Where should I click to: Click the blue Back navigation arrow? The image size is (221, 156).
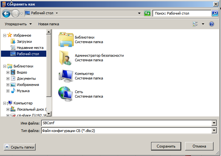click(x=6, y=13)
